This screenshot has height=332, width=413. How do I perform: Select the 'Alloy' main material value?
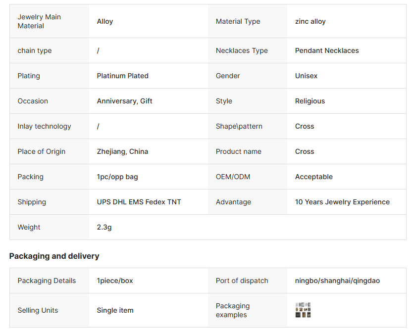[105, 21]
